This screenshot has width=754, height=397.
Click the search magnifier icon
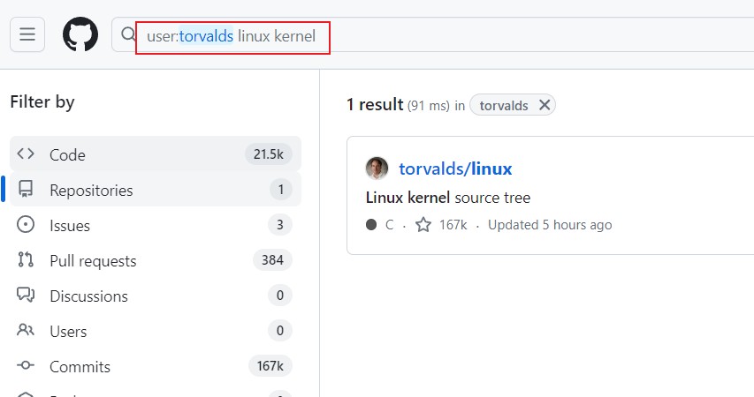click(x=128, y=34)
